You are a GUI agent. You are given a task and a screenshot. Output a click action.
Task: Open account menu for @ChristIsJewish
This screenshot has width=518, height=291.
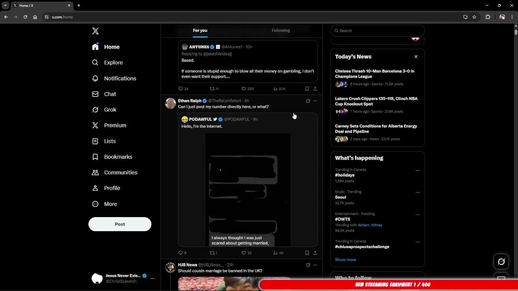pos(123,278)
